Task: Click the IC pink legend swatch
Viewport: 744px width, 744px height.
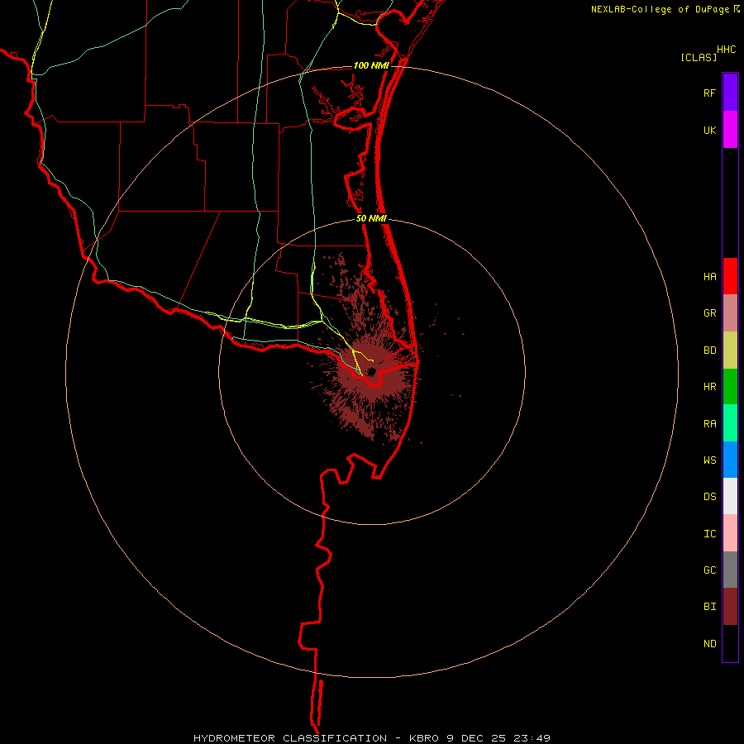Action: click(x=730, y=533)
